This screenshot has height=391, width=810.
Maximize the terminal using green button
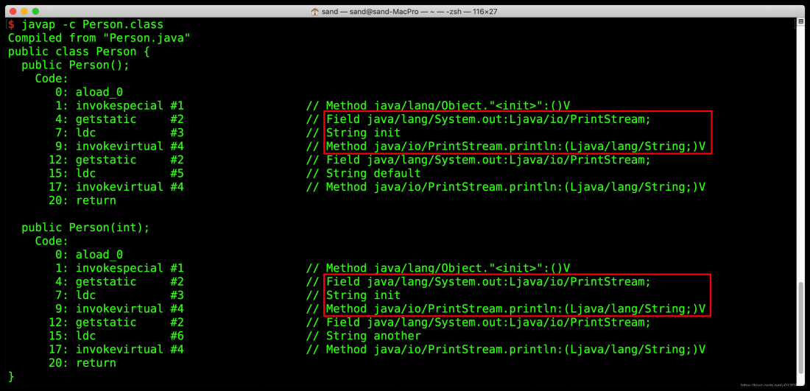click(x=36, y=11)
